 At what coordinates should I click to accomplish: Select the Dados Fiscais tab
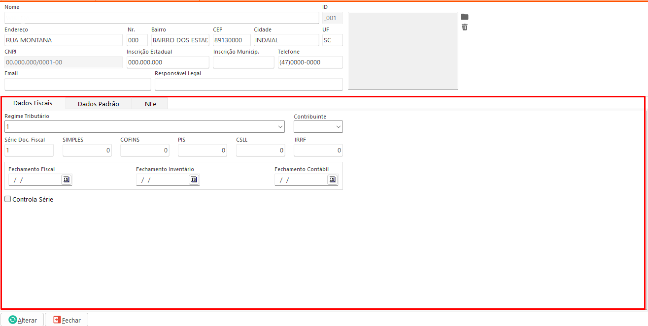[33, 103]
